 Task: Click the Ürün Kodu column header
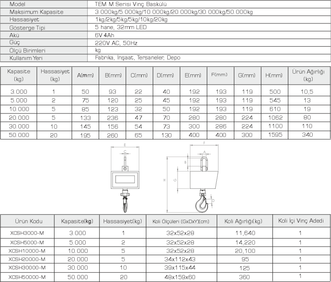(x=29, y=221)
